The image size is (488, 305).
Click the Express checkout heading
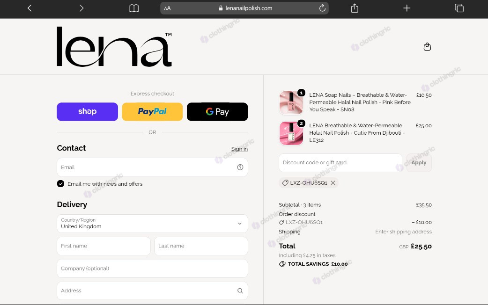coord(152,94)
